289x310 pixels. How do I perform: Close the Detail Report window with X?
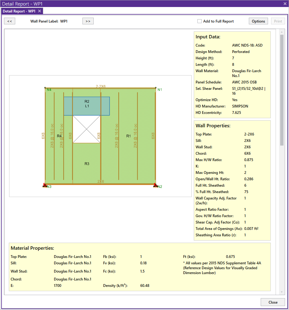[285, 4]
